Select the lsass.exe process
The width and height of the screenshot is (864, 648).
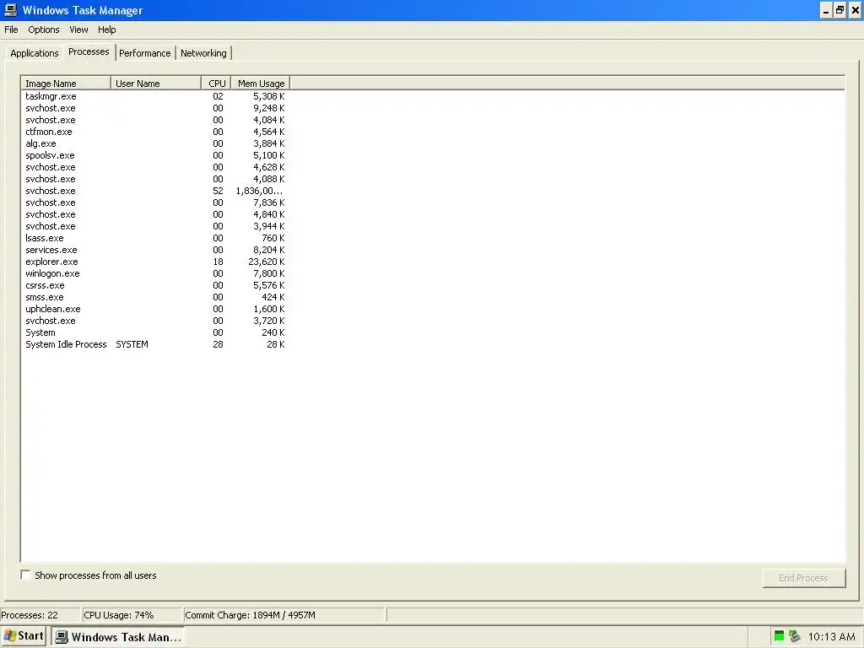coord(155,239)
